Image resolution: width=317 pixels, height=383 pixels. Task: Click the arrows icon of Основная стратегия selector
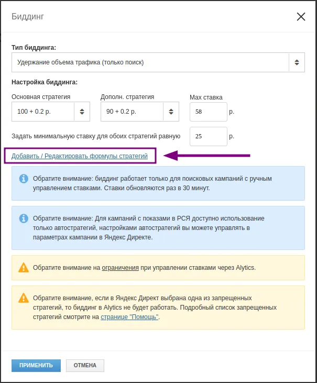click(x=82, y=112)
